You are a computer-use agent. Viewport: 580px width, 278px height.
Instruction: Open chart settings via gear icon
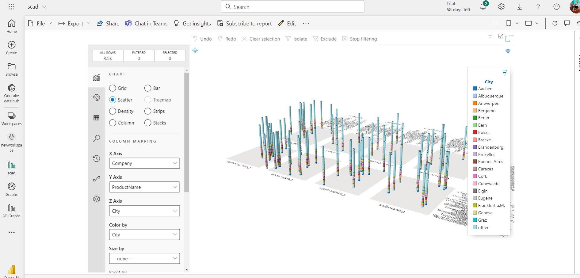click(x=97, y=199)
